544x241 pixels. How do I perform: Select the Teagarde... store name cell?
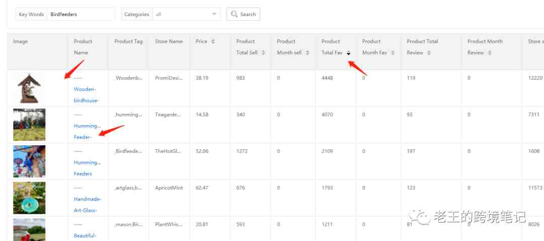click(169, 114)
